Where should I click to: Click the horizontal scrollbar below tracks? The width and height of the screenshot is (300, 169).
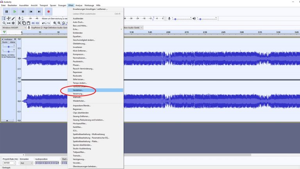point(138,155)
